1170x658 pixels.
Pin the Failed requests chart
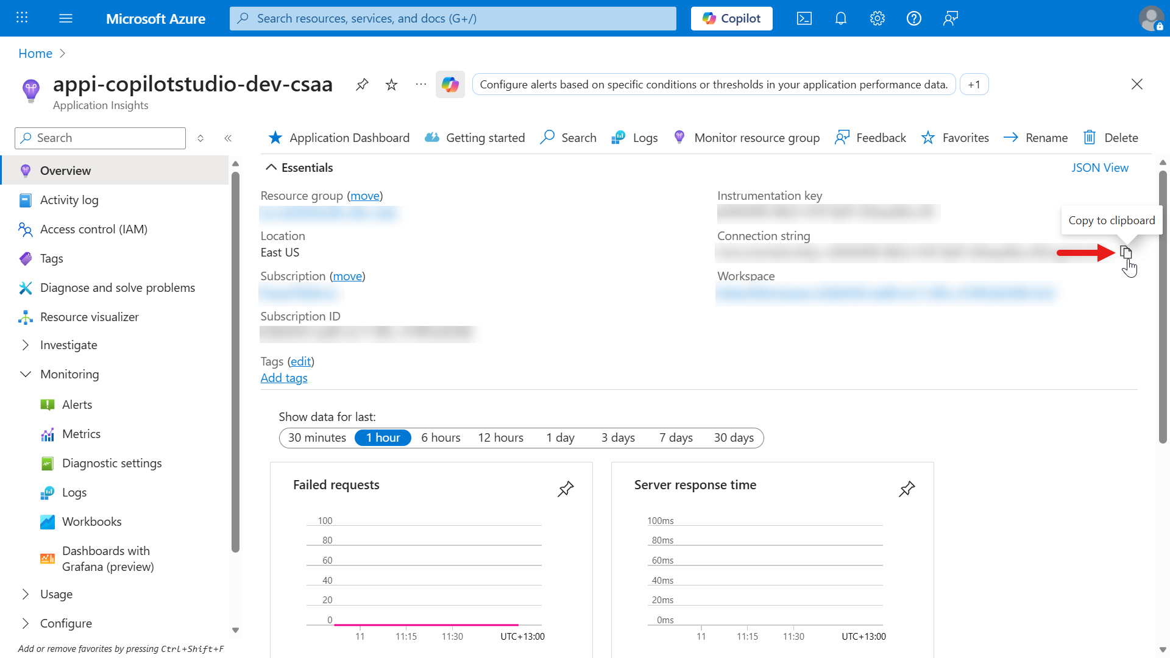tap(565, 489)
